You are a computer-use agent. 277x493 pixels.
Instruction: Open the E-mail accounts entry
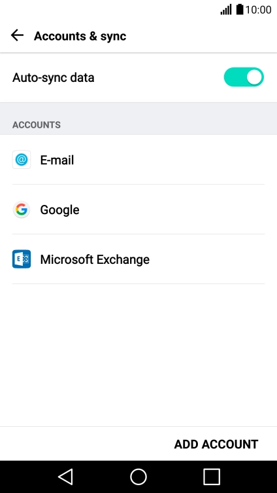click(138, 160)
